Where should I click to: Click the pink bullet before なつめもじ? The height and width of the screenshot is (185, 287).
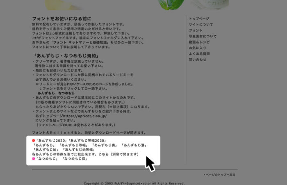coord(34,158)
